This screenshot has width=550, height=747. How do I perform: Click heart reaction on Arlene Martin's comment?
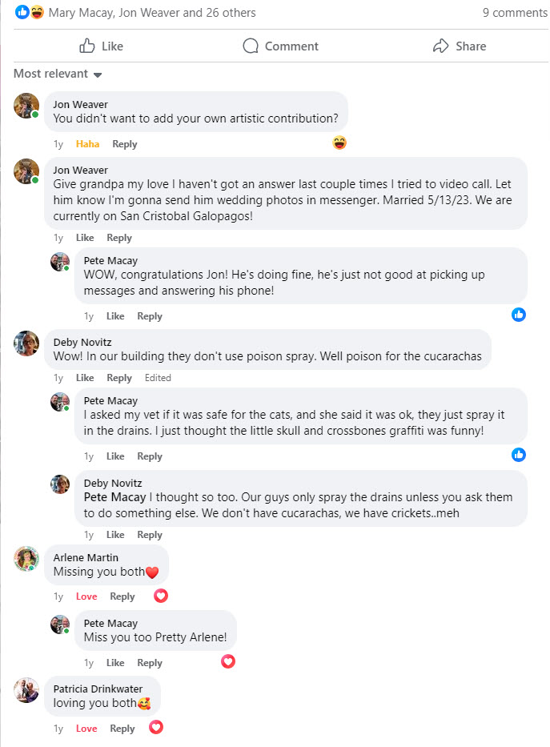[161, 596]
